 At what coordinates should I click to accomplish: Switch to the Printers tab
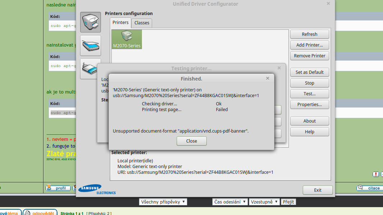pyautogui.click(x=120, y=23)
